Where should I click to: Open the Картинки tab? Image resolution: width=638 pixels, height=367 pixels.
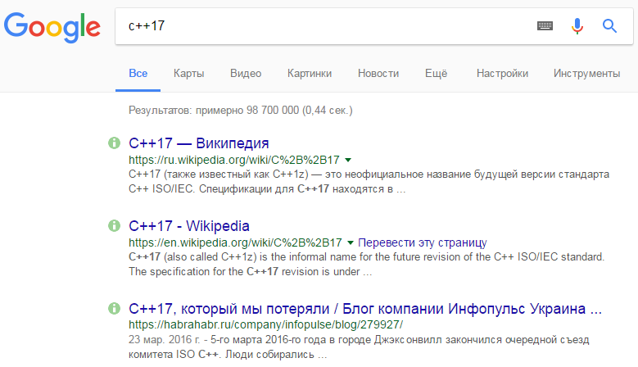310,74
